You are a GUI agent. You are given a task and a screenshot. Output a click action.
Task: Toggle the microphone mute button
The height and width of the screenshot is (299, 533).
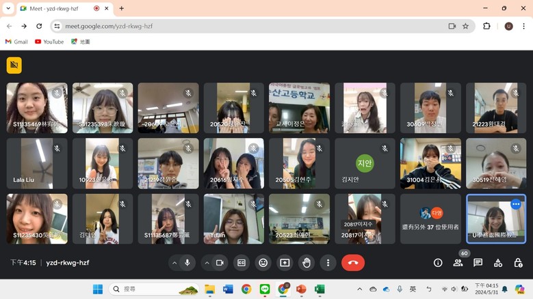(187, 263)
